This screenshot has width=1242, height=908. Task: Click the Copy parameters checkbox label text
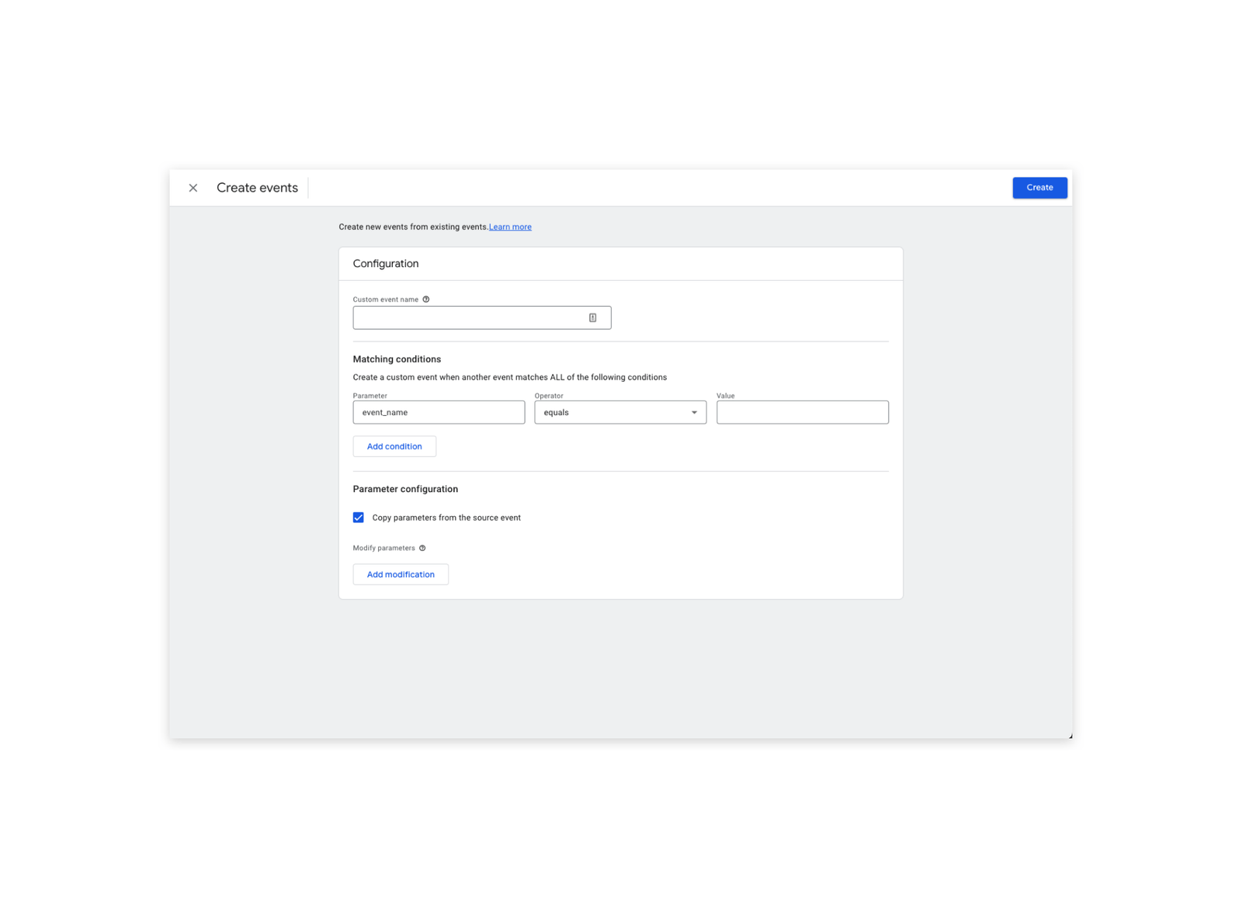[x=446, y=518]
